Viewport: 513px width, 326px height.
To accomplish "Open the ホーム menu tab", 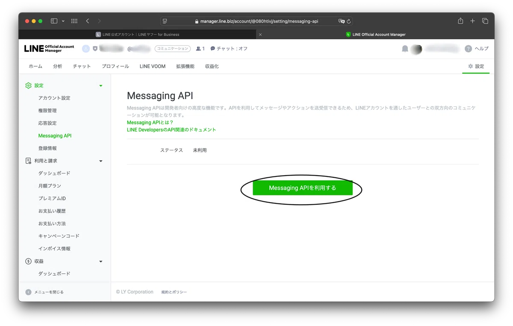I will coord(35,66).
